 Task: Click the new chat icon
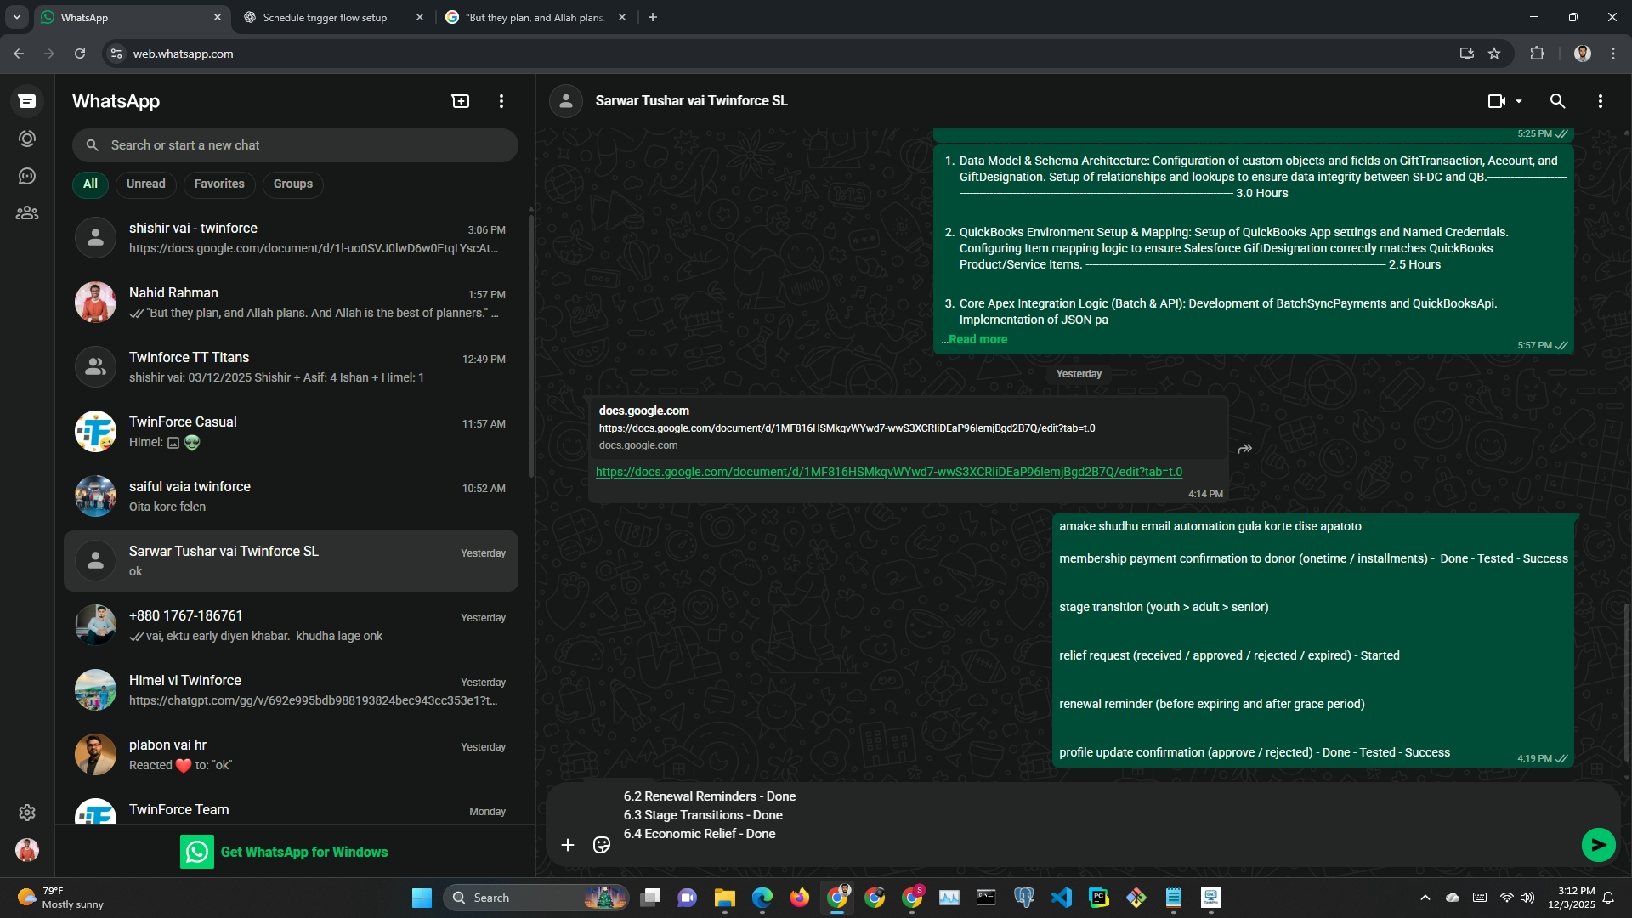click(x=460, y=101)
